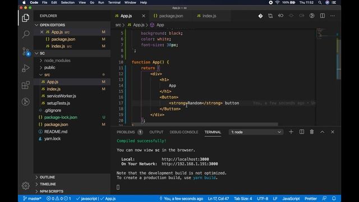Open the Terminal menu in menu bar

point(114,2)
